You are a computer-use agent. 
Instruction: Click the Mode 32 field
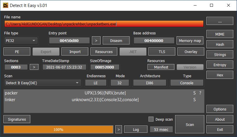[x=120, y=83]
